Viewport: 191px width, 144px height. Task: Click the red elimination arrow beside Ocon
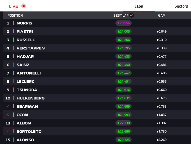8,115
